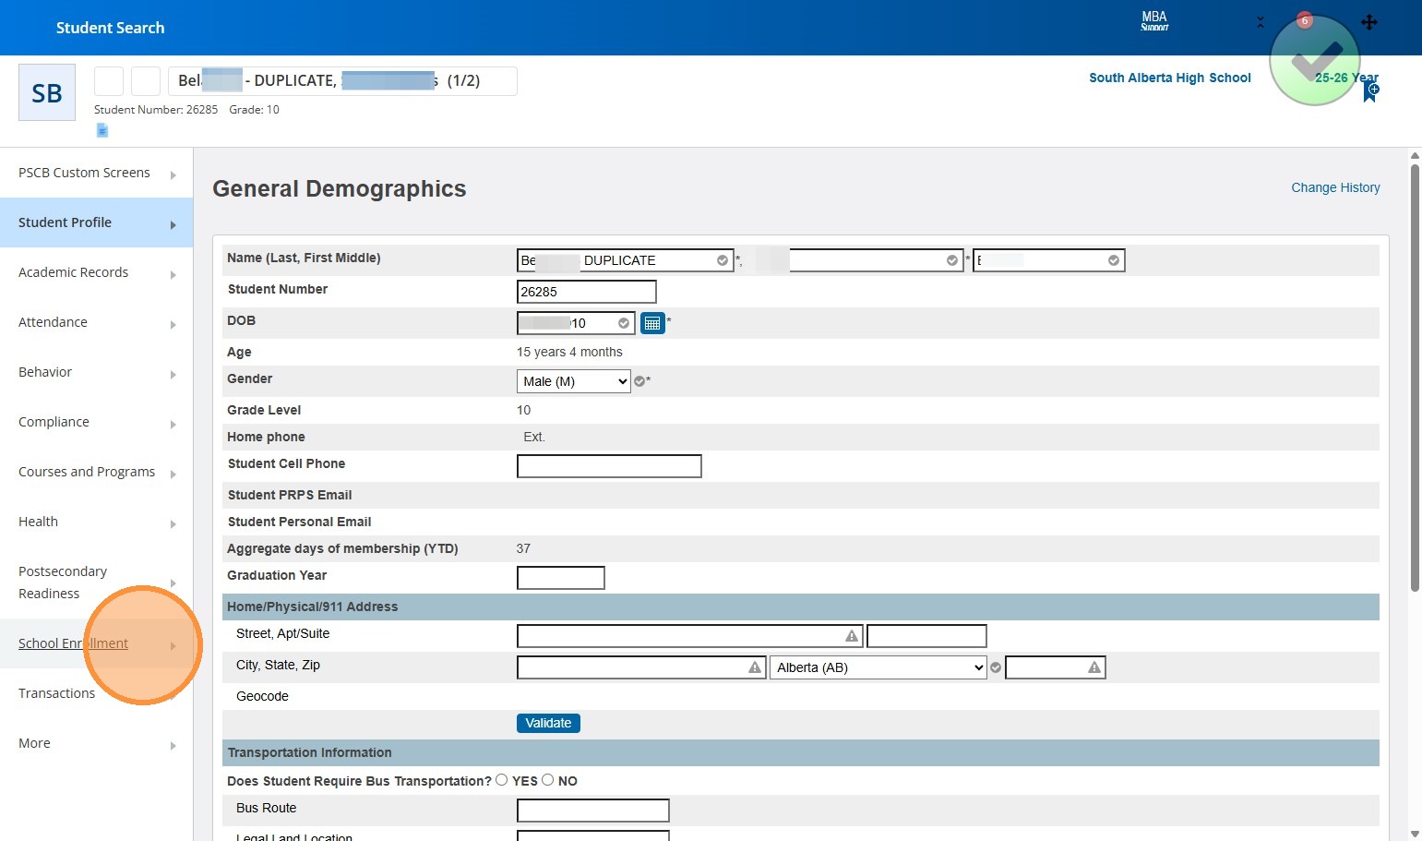Open the School Enrollment sidebar item

point(73,643)
